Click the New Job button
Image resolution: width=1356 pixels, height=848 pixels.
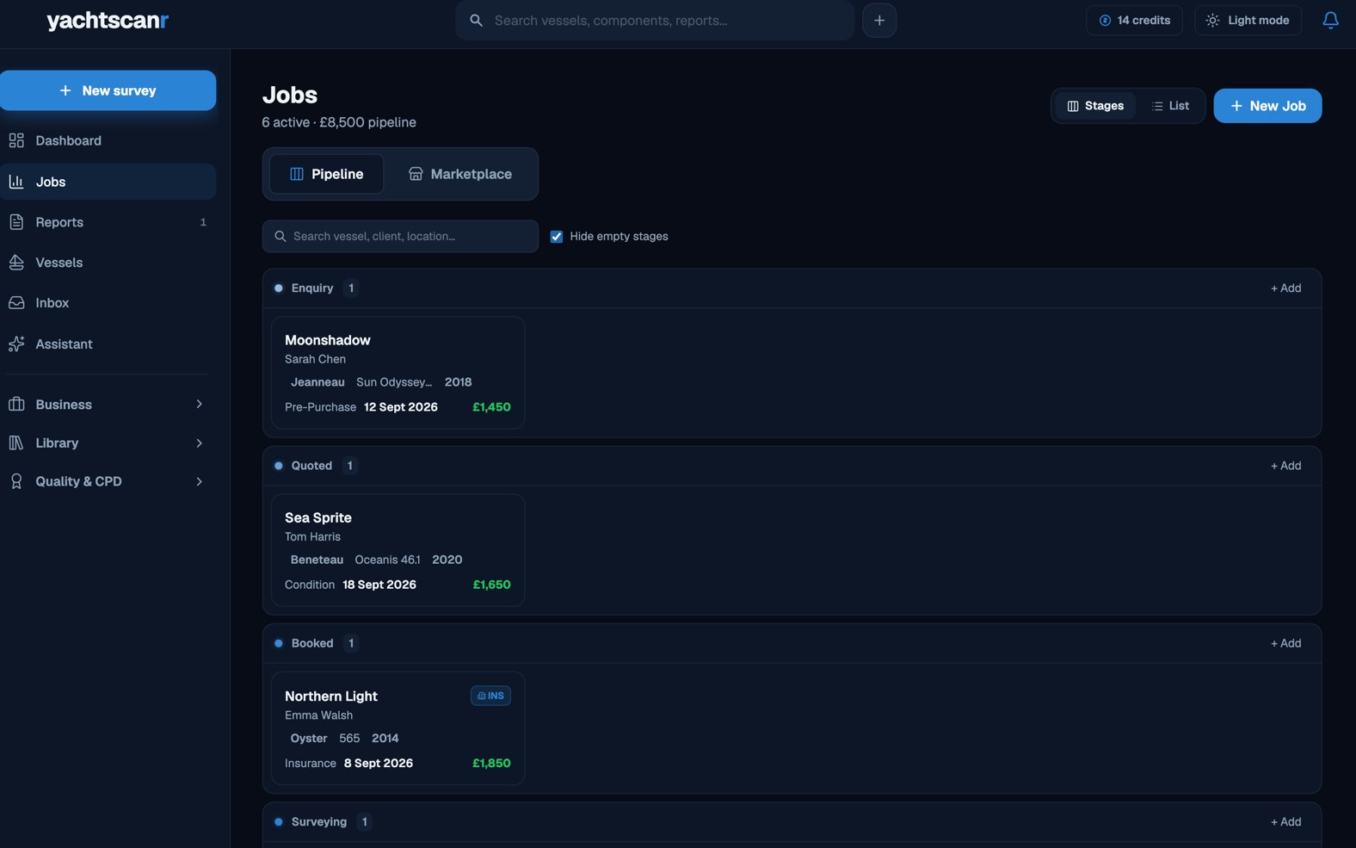(1267, 106)
